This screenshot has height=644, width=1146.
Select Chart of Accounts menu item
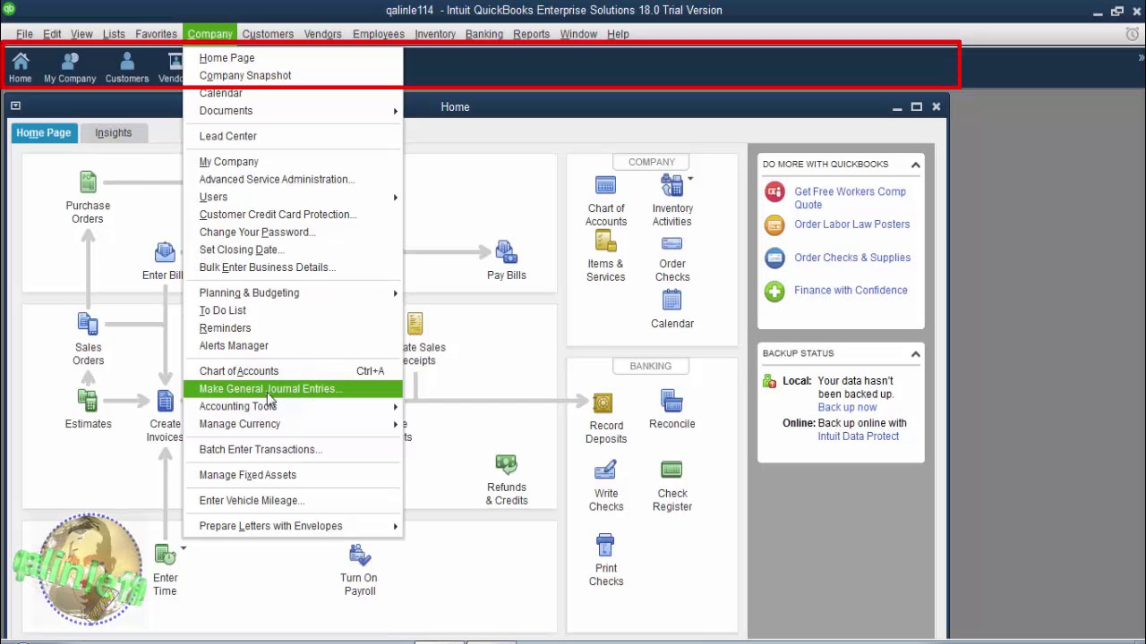point(294,371)
